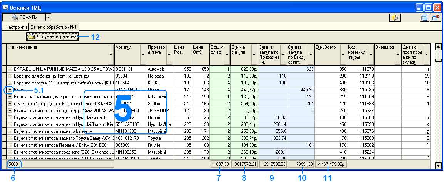Image resolution: width=444 pixels, height=182 pixels.
Task: Click the scrollbar down arrow
Action: coord(438,166)
